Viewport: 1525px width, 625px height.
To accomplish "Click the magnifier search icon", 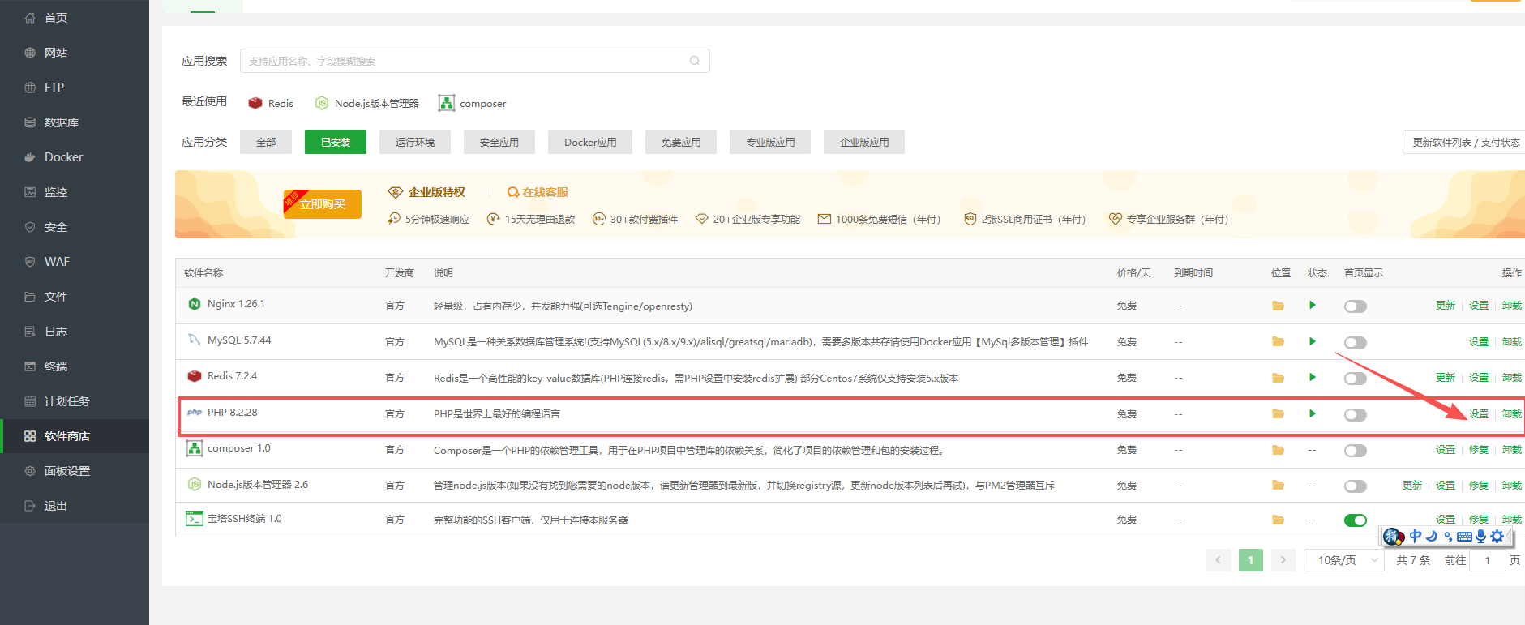I will 695,61.
